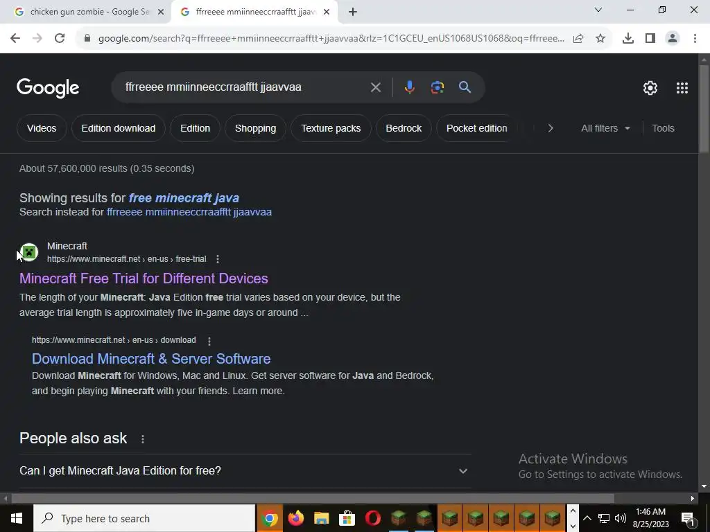Open the Chrome profile avatar
710x532 pixels.
[x=673, y=39]
